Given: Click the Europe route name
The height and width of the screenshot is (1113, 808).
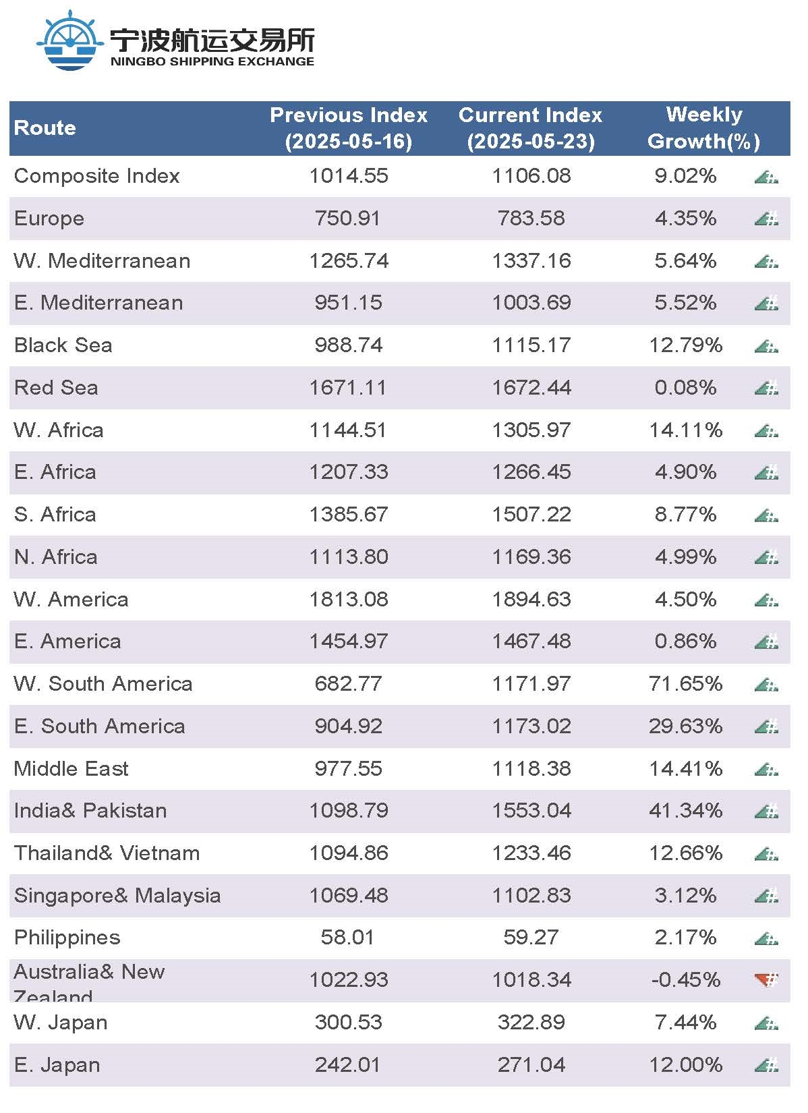Looking at the screenshot, I should pyautogui.click(x=49, y=219).
